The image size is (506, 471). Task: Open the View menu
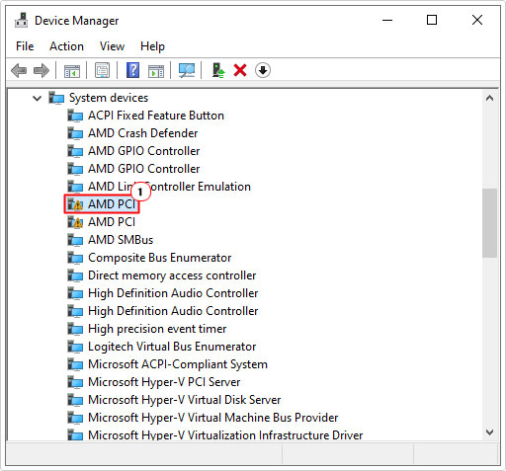click(112, 46)
